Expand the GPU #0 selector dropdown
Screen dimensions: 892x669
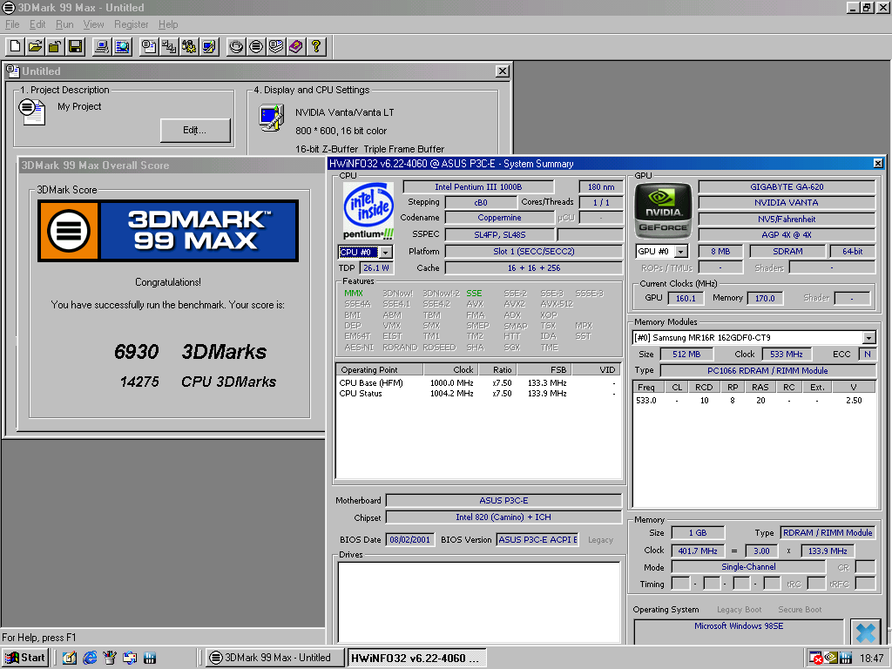(x=681, y=252)
